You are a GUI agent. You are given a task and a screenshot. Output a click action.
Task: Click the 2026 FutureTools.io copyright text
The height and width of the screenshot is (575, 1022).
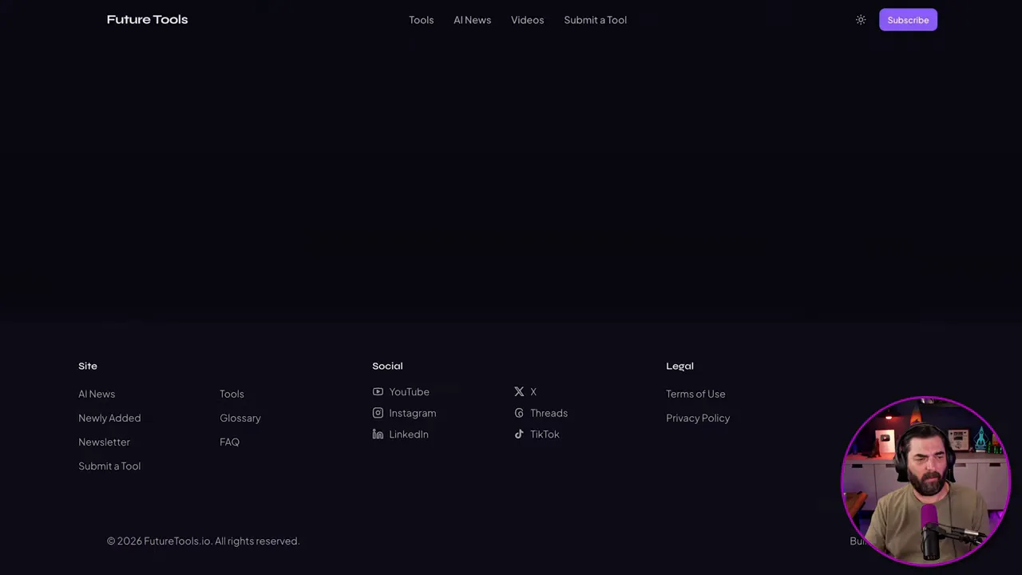tap(203, 541)
